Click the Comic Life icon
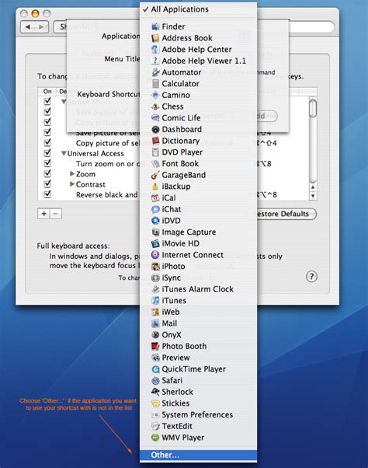The height and width of the screenshot is (468, 368). point(155,117)
